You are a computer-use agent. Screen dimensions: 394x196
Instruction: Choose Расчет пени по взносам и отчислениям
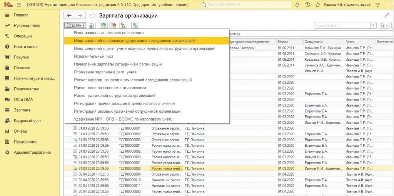pyautogui.click(x=147, y=88)
